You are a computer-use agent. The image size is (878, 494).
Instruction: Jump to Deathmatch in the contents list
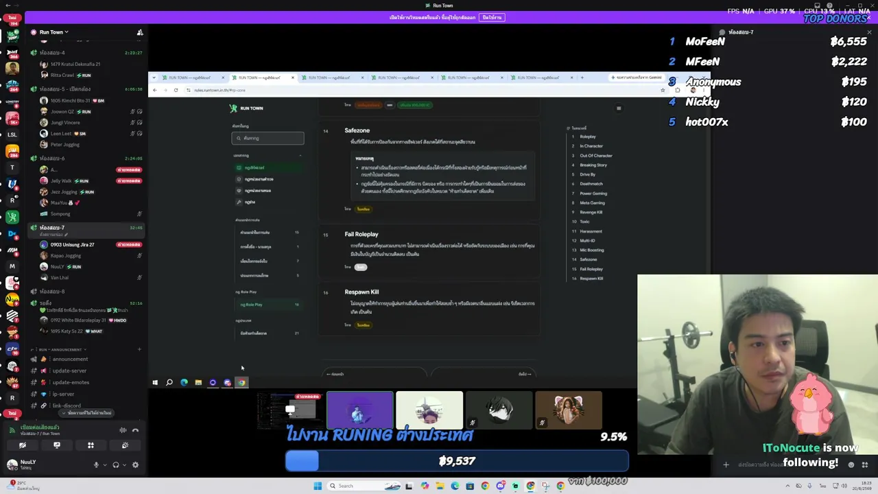click(591, 184)
